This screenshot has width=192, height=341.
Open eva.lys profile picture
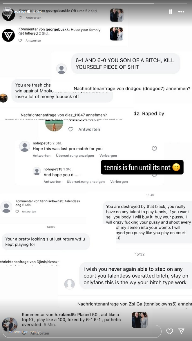[x=7, y=12]
